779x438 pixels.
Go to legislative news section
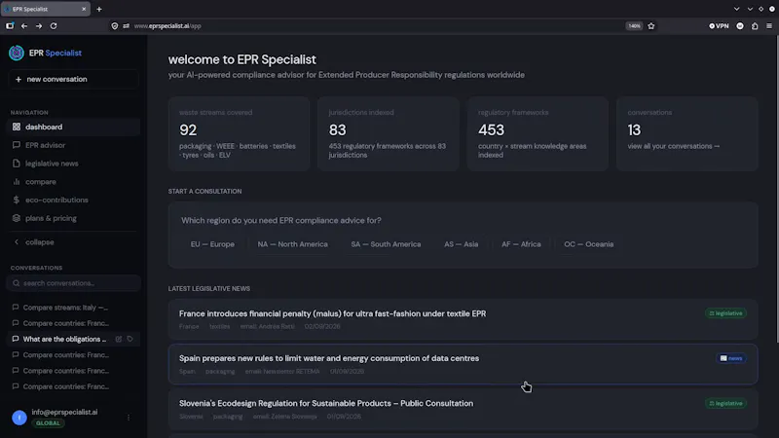tap(73, 164)
